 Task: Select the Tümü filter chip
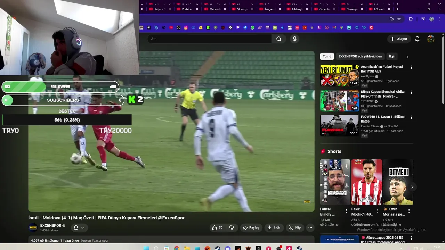click(x=327, y=56)
